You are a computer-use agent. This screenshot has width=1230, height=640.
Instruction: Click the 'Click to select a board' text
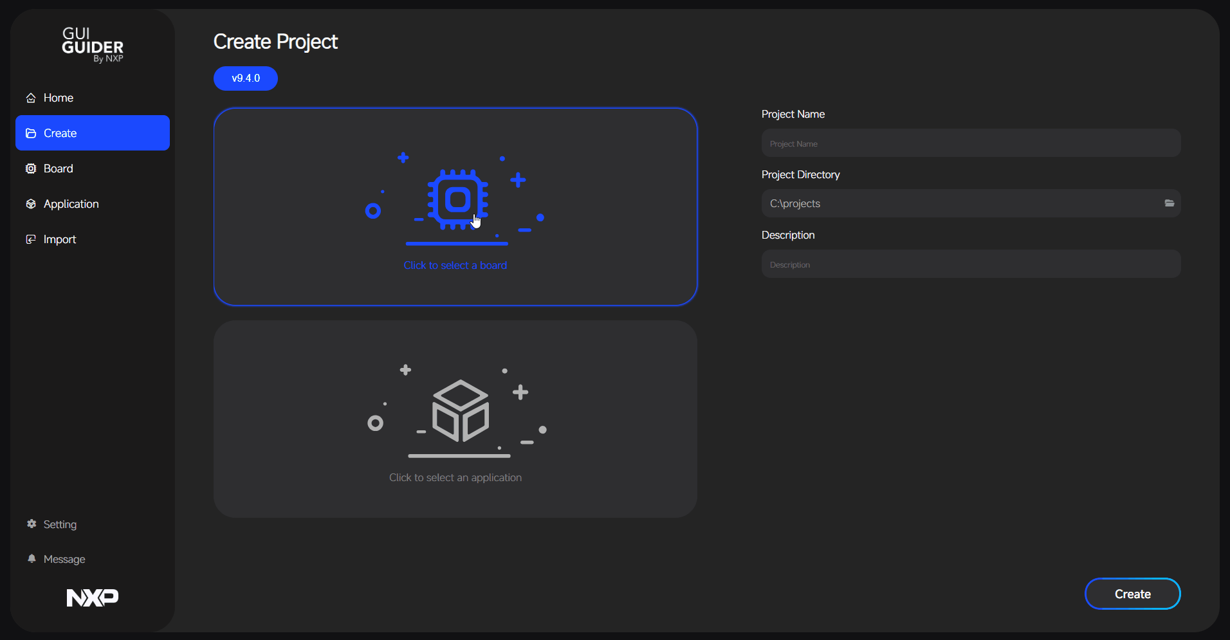[x=455, y=265]
